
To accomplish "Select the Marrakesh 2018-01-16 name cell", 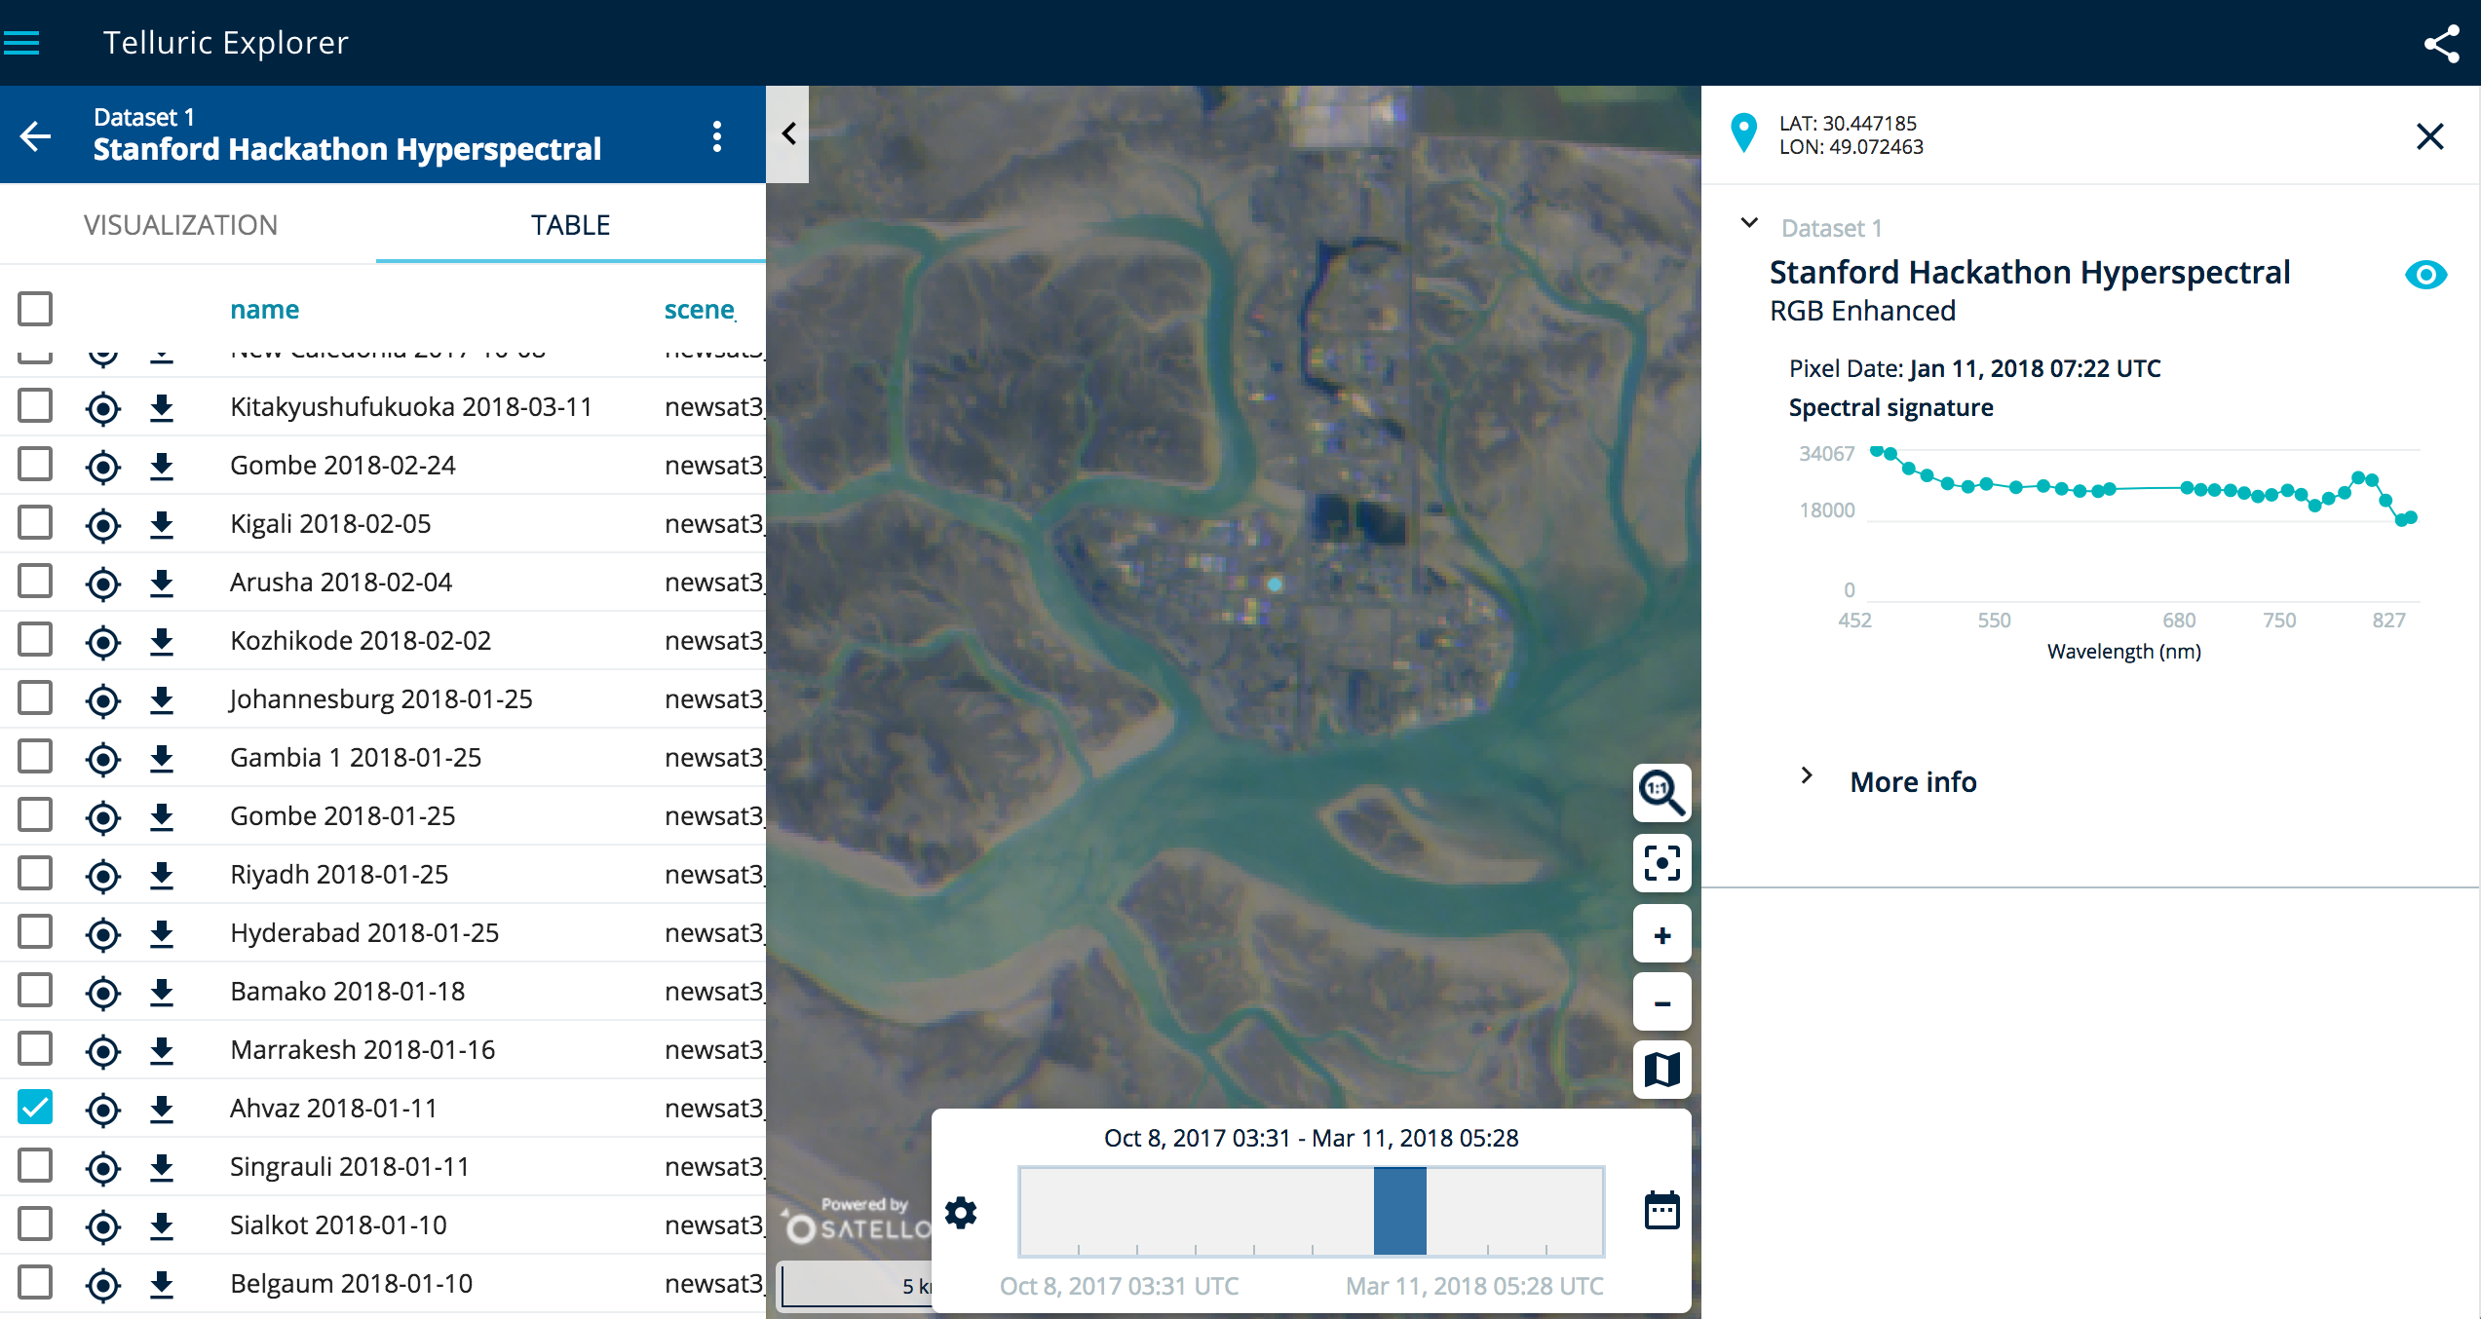I will click(x=363, y=1049).
